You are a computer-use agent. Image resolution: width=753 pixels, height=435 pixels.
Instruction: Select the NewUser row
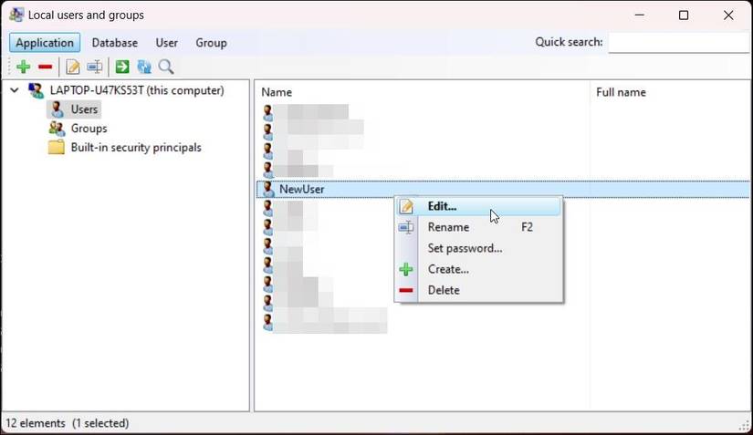[x=503, y=189]
